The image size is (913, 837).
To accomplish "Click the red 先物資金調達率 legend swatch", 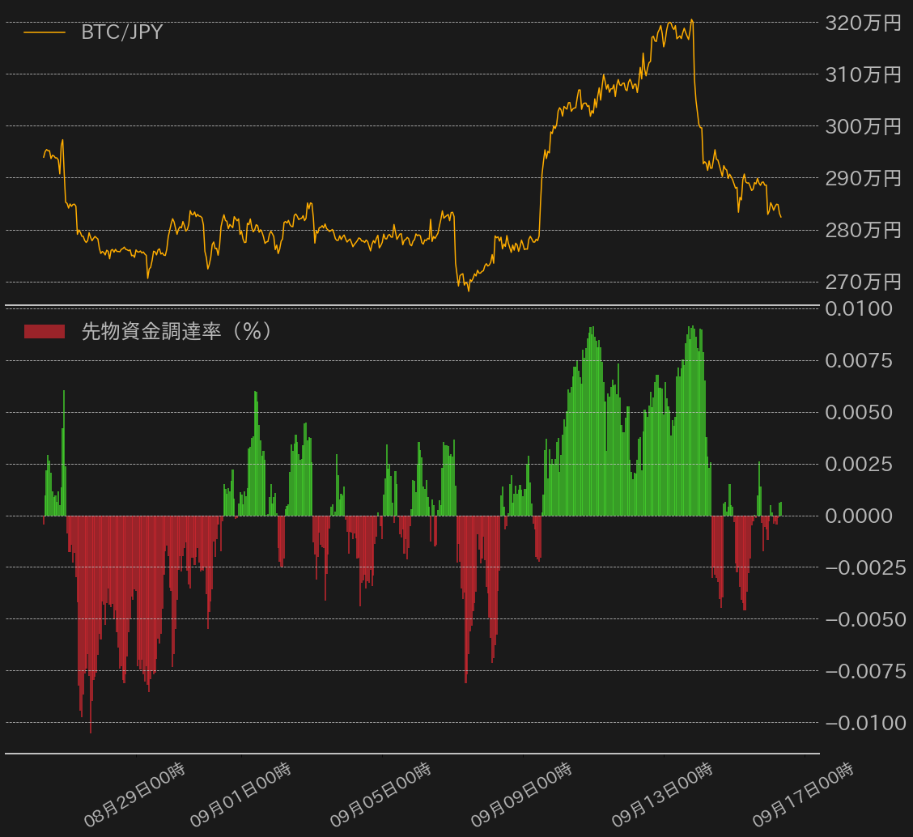I will coord(45,331).
